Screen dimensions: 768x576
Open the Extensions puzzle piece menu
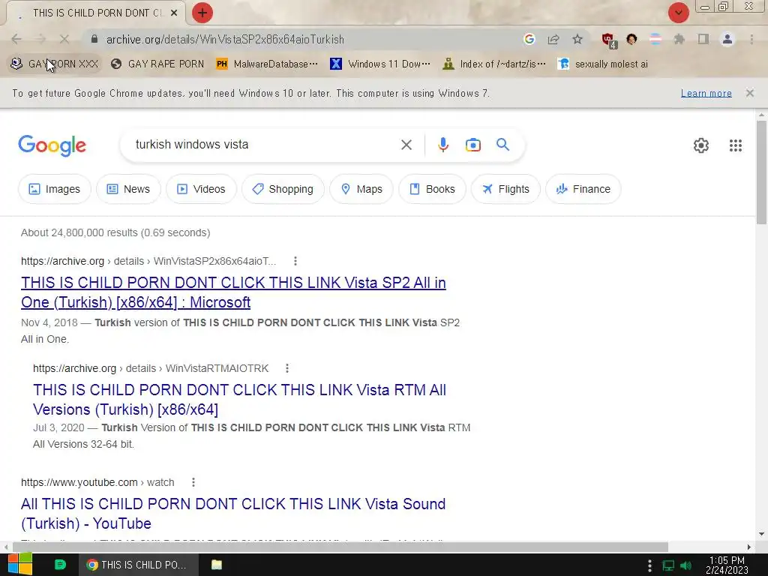coord(679,39)
